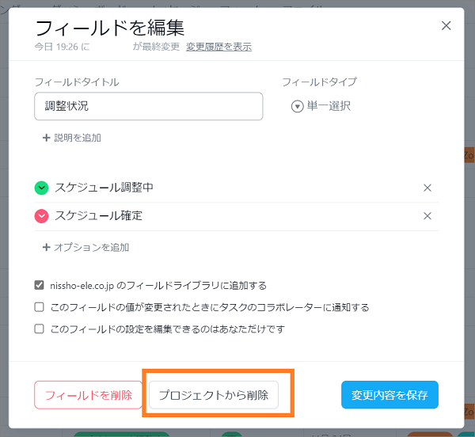
Task: Check このフィールドの設定を編集できるのはあなただけです
Action: pos(39,329)
